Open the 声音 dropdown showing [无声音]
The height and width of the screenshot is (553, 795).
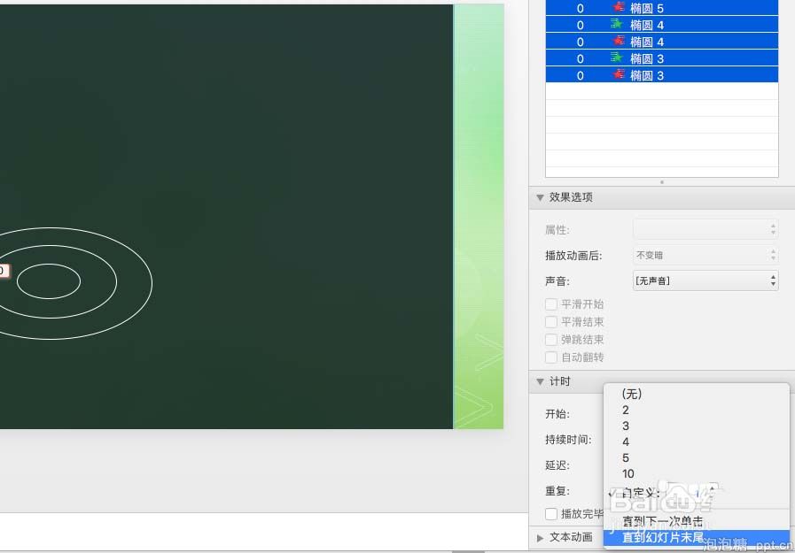705,280
